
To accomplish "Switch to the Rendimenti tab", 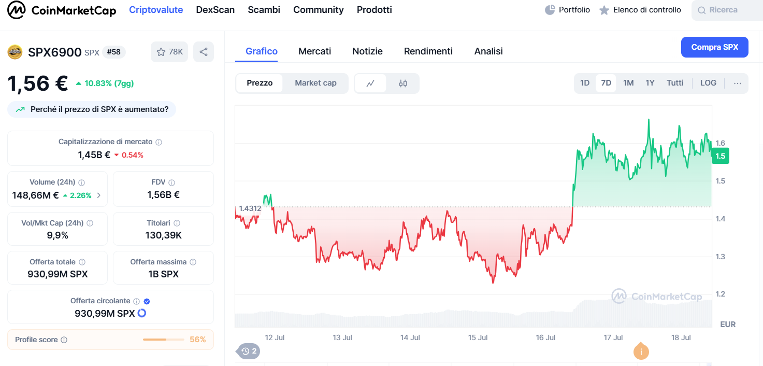I will (x=428, y=51).
